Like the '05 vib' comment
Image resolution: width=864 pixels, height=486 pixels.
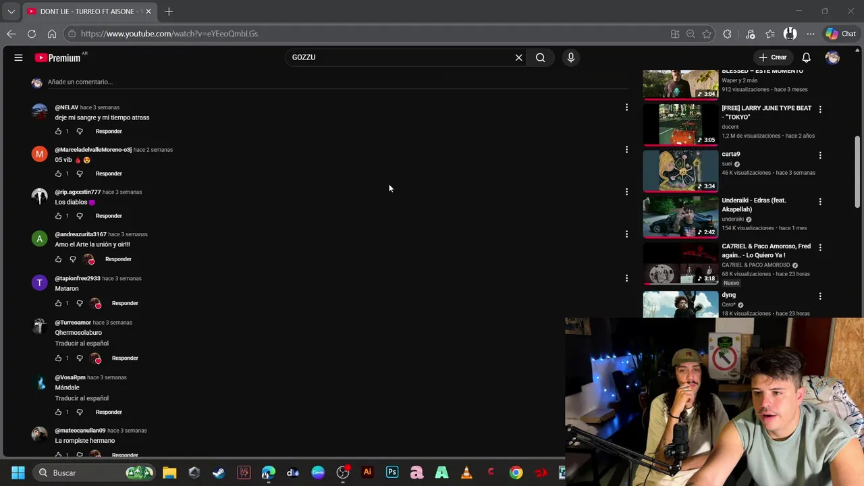click(58, 173)
